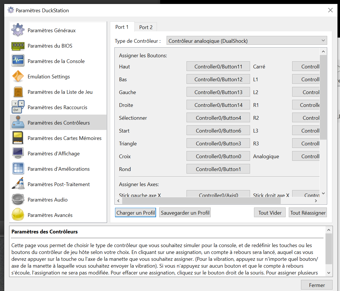Screen dimensions: 340x291
Task: Click the bindings panel vertical scrollbar thumb
Action: coord(323,97)
